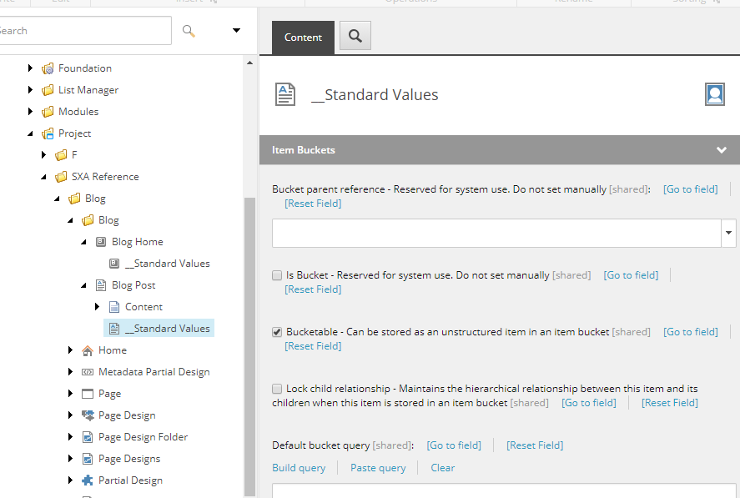
Task: Expand the Foundation tree node
Action: [x=30, y=68]
